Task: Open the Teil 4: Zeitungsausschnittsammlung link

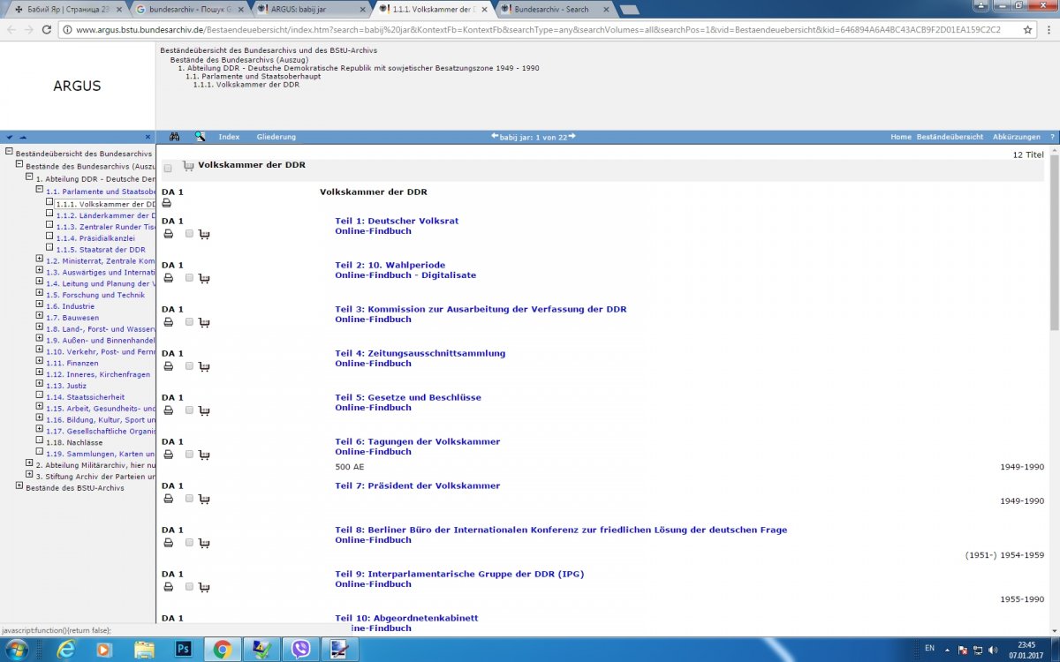Action: (420, 353)
